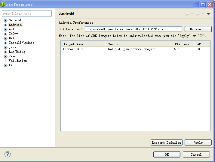Sort by Target Name column header
The image size is (215, 162).
(x=83, y=44)
